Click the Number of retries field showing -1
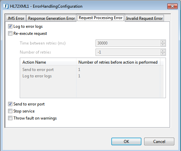The image size is (181, 151). (128, 52)
